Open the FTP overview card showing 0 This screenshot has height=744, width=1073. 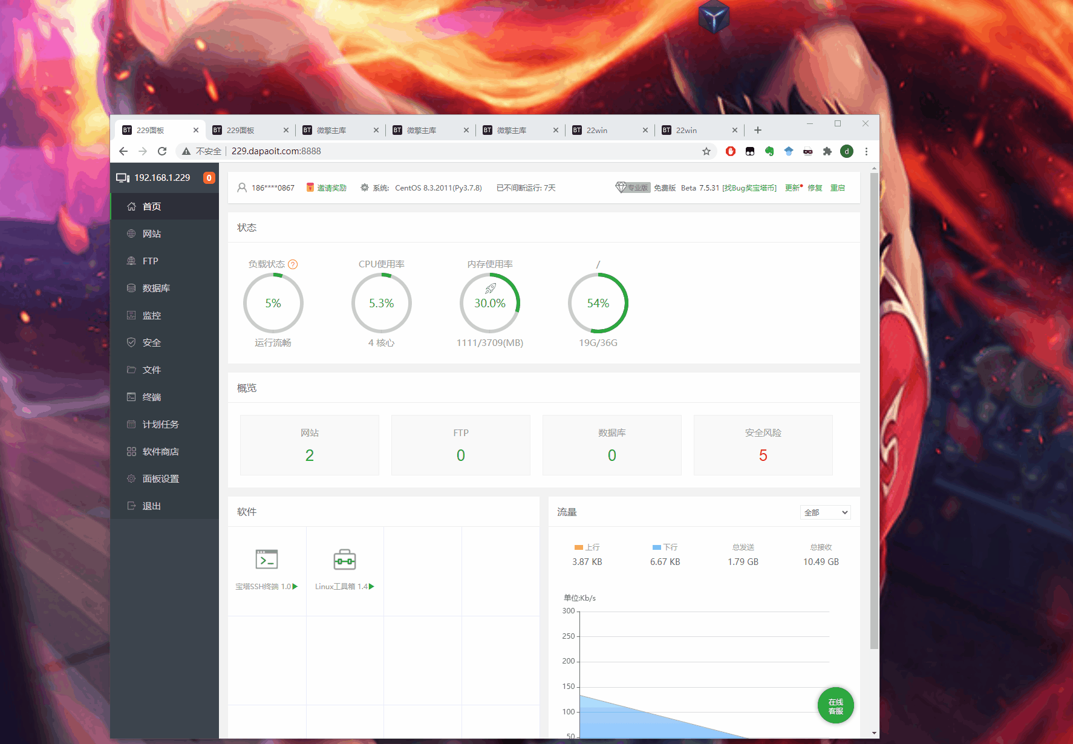coord(461,445)
